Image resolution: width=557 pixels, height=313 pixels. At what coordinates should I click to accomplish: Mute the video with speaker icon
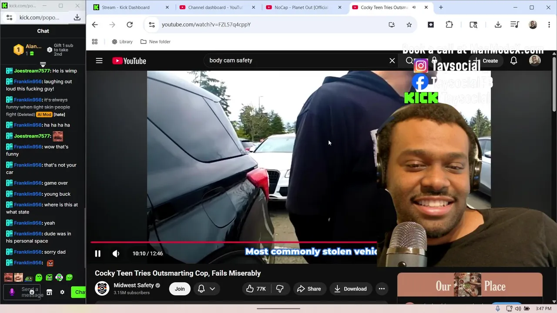pos(116,253)
